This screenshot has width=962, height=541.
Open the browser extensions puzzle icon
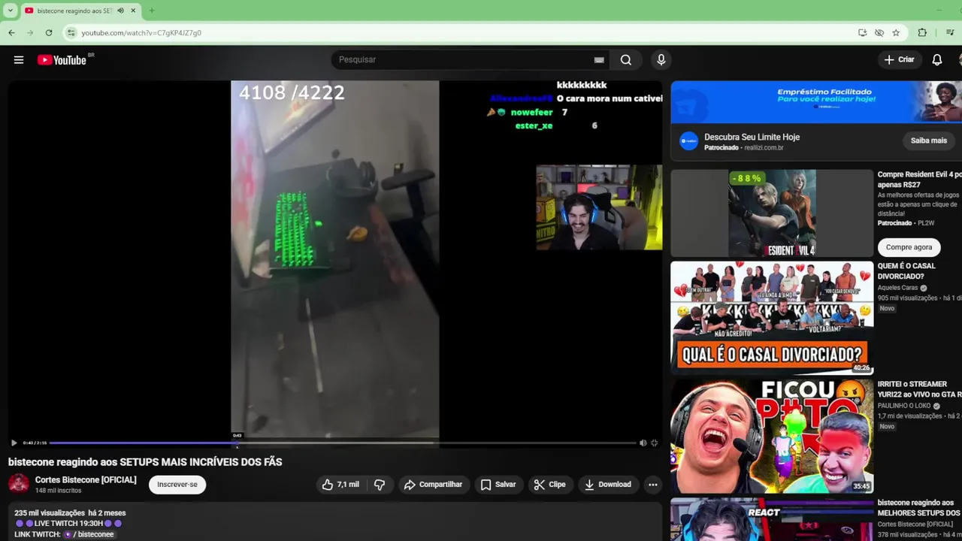tap(922, 32)
